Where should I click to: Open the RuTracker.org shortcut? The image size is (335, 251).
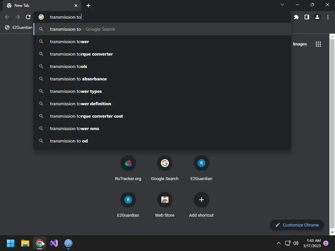128,169
